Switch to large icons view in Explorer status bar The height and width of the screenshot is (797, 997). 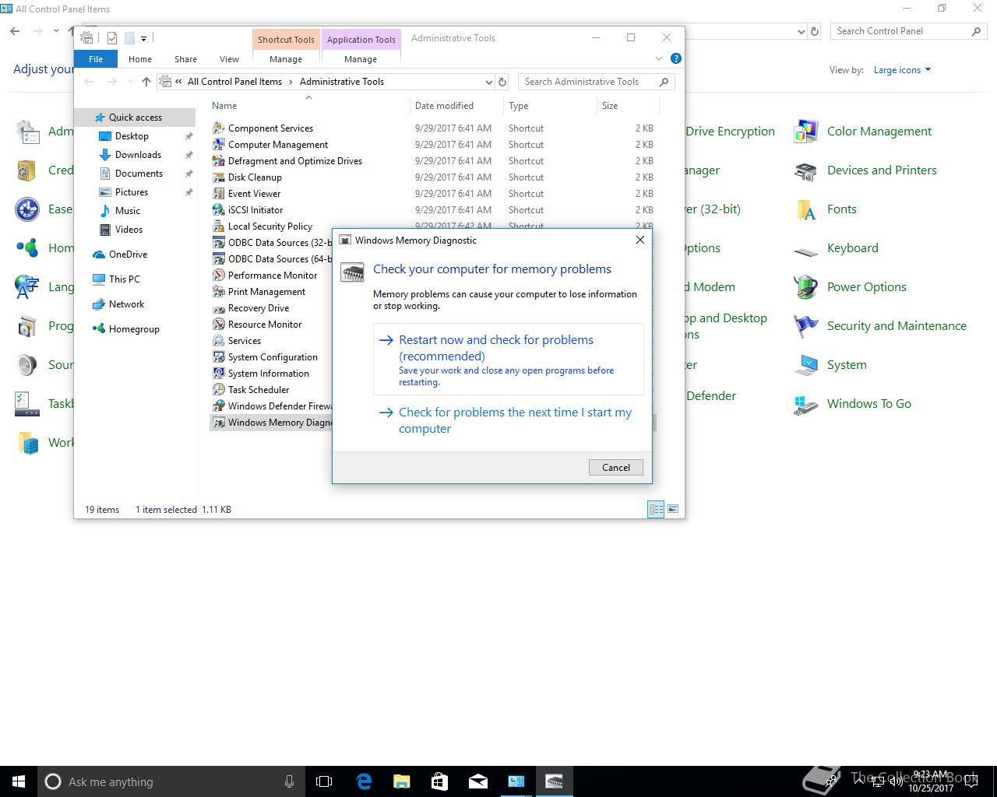(673, 509)
